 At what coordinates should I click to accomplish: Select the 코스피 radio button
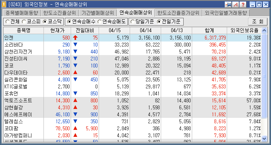pyautogui.click(x=24, y=22)
